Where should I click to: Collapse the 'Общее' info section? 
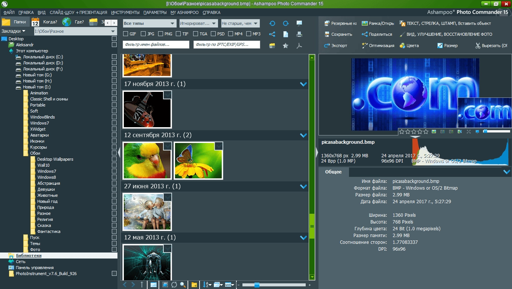click(507, 172)
